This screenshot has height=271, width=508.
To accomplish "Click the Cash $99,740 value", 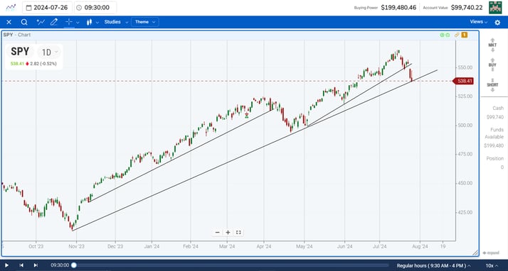I will point(495,117).
